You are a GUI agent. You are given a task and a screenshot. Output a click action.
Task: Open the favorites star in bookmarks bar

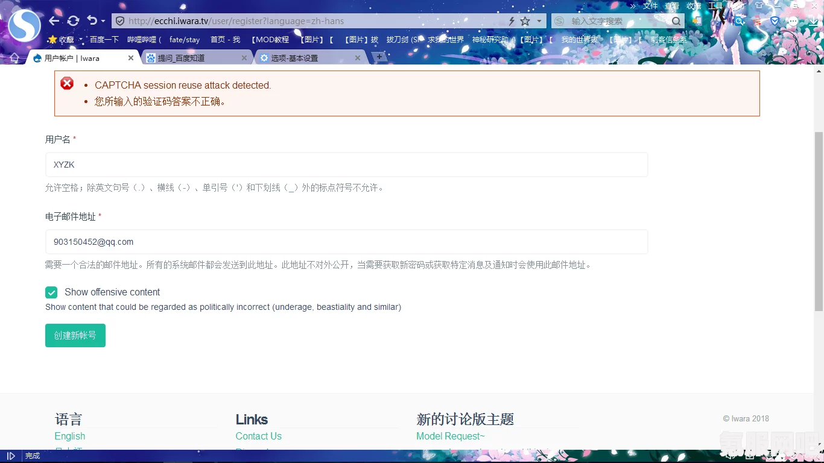52,40
